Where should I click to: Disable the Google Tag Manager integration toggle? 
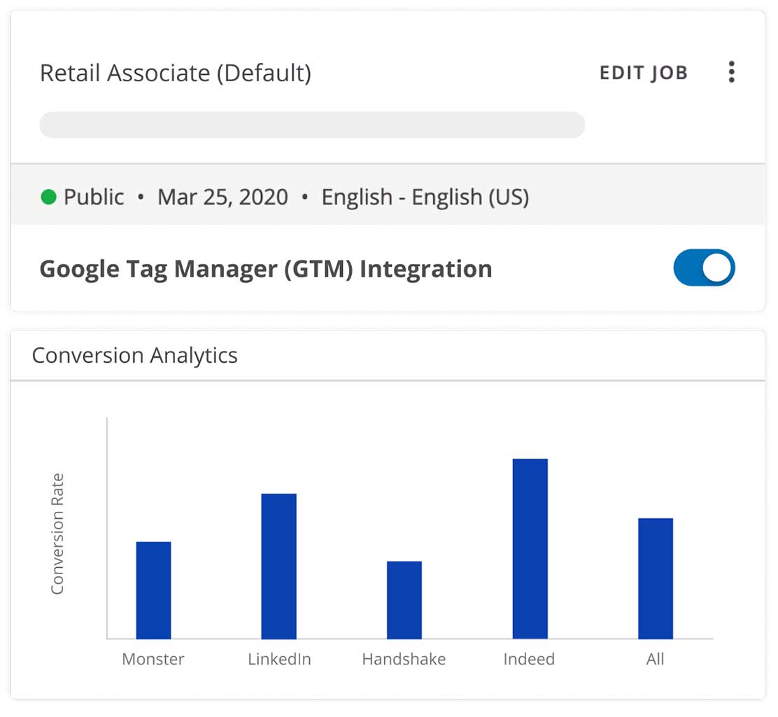(704, 268)
